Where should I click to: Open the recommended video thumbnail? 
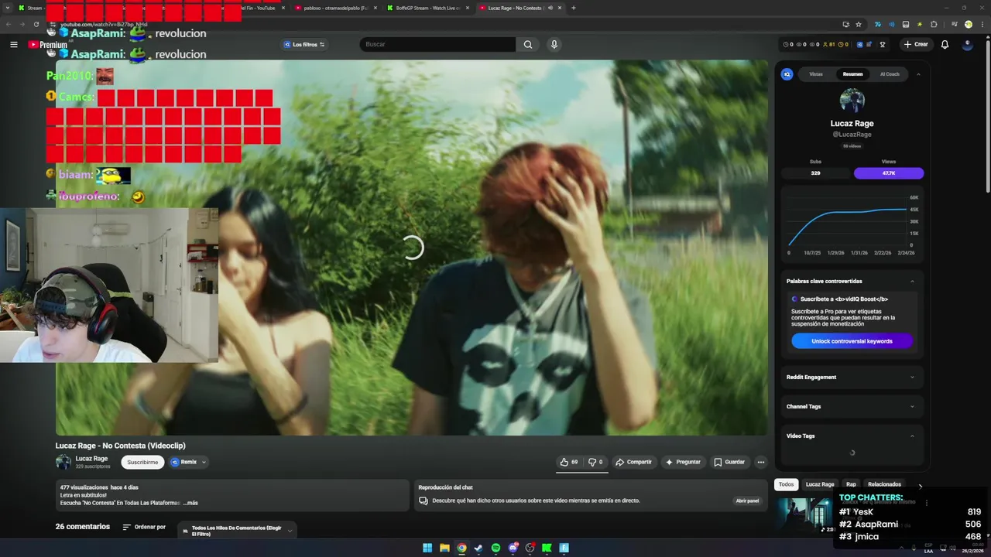pos(805,515)
